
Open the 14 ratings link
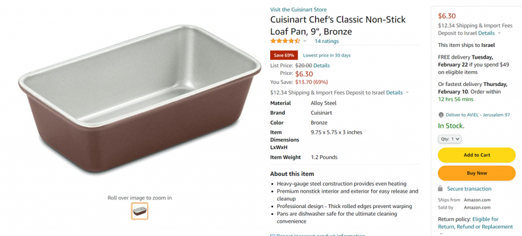pyautogui.click(x=327, y=41)
